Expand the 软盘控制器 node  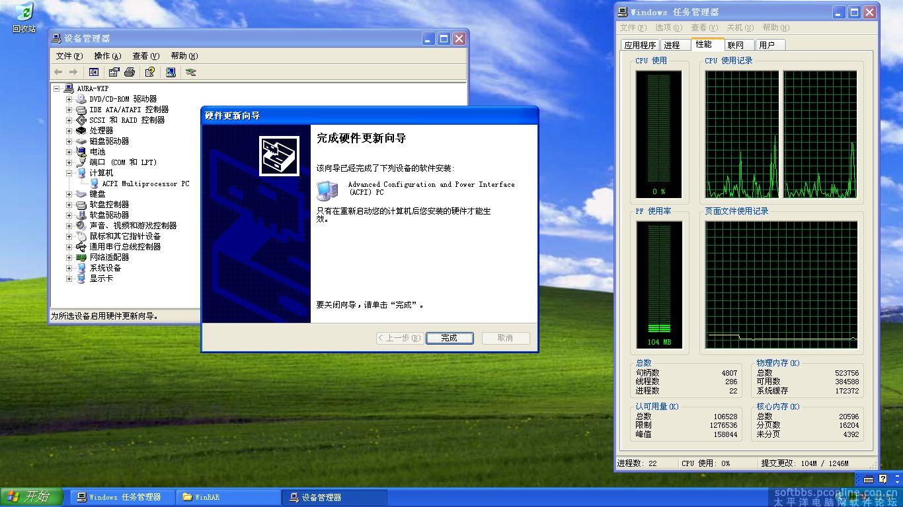[x=69, y=205]
